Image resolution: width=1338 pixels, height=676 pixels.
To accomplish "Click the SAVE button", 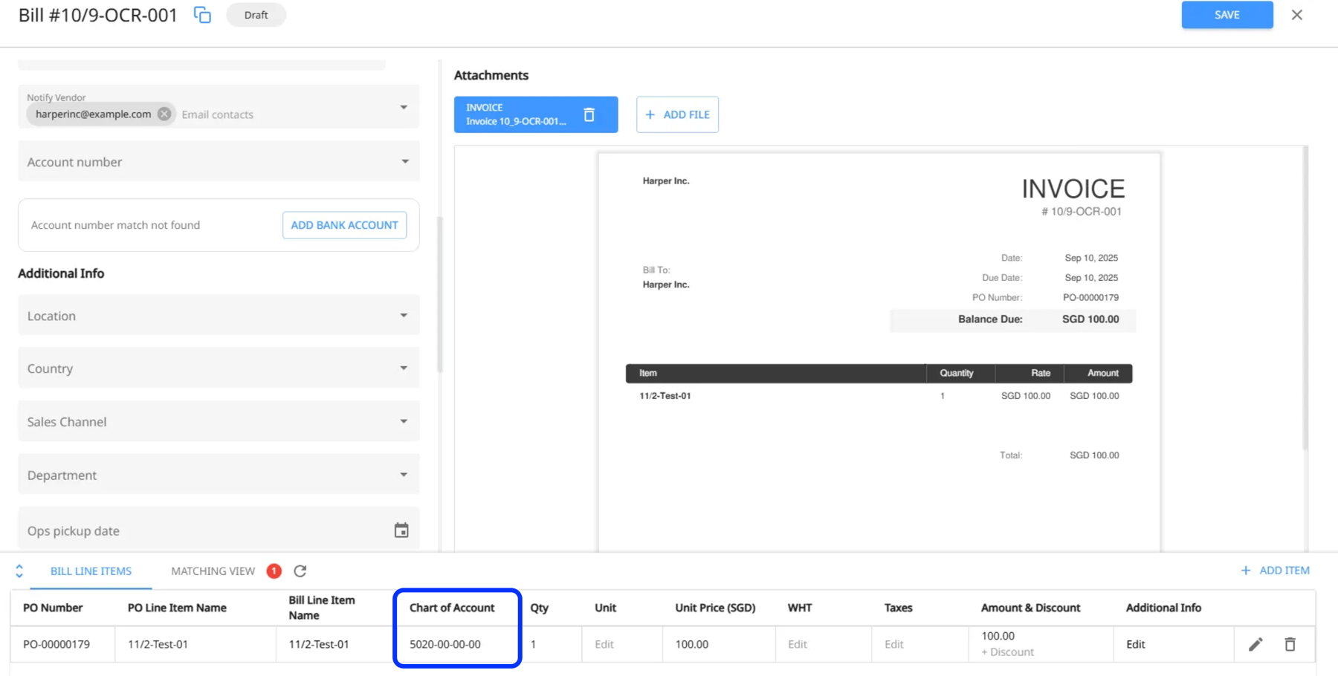I will click(x=1227, y=15).
